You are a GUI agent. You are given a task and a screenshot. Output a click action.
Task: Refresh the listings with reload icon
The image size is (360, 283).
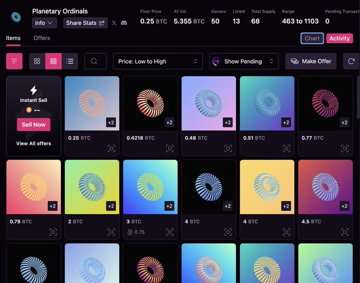pyautogui.click(x=351, y=61)
